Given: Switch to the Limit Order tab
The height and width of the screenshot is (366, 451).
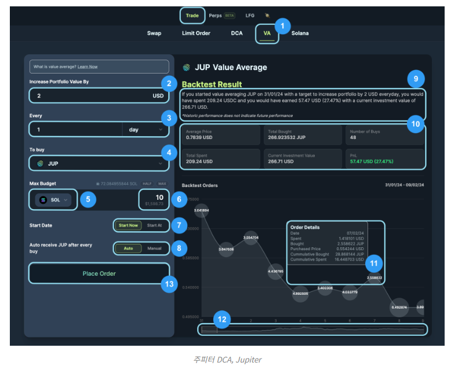Looking at the screenshot, I should [x=196, y=34].
